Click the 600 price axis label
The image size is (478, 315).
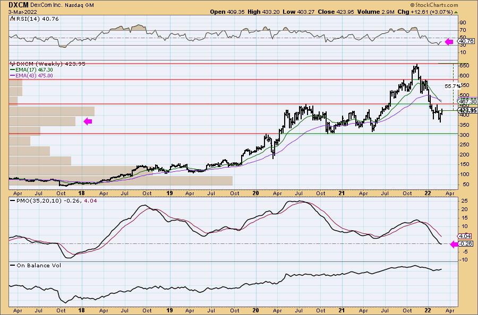point(464,76)
